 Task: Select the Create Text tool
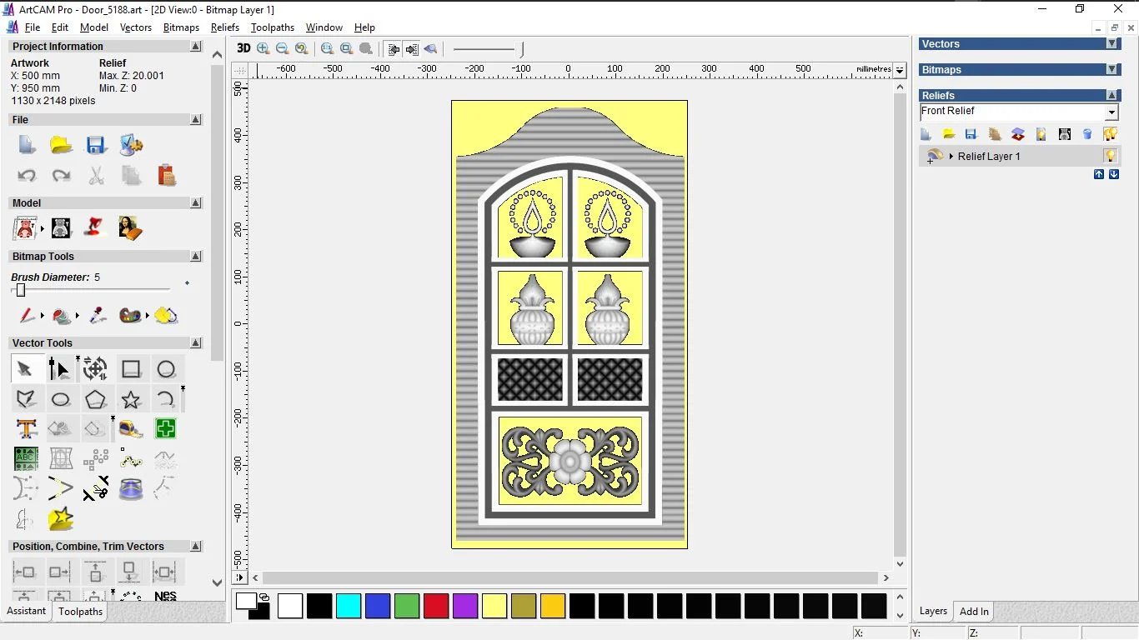tap(26, 428)
